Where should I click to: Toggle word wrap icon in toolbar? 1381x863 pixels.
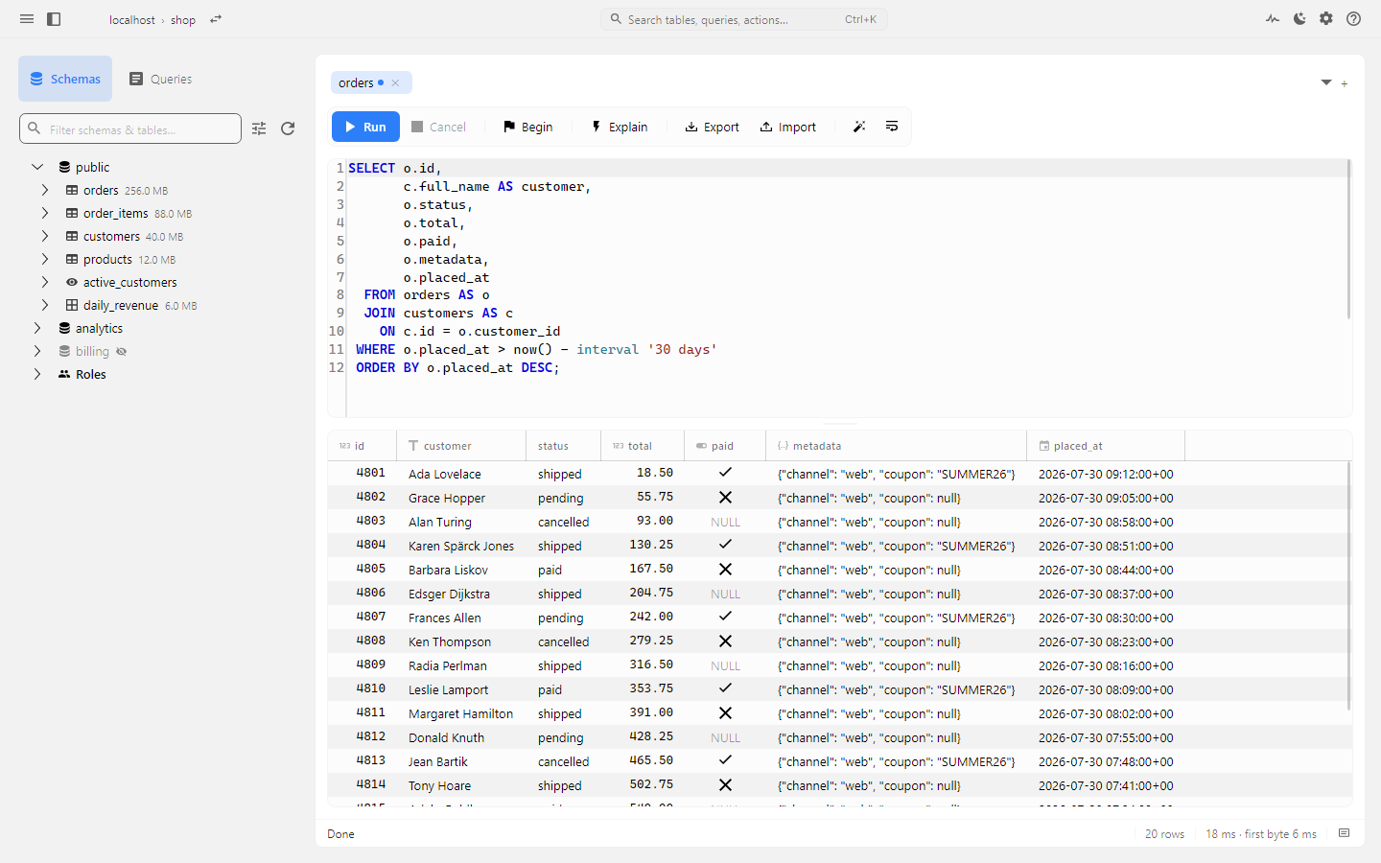click(892, 127)
